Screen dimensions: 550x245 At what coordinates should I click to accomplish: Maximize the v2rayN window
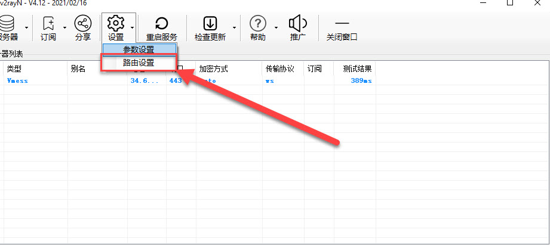[510, 3]
